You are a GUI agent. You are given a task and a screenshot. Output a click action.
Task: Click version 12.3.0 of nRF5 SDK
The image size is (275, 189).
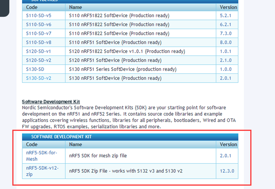[227, 171]
